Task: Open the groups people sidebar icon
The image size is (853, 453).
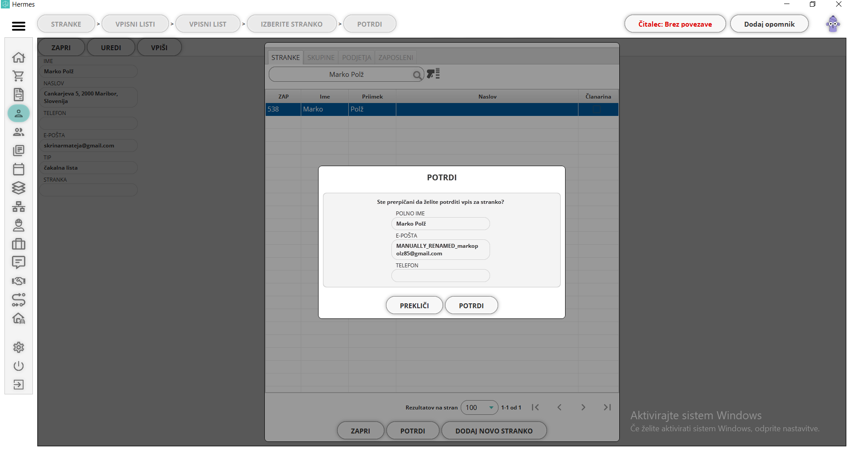Action: pyautogui.click(x=19, y=132)
